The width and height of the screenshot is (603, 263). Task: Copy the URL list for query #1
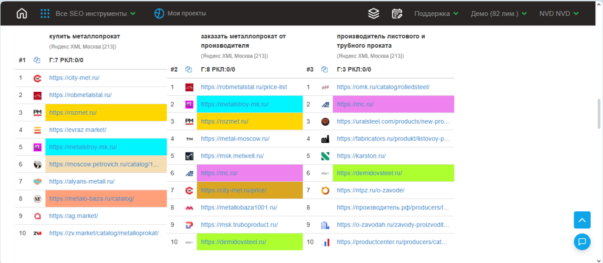pos(37,60)
